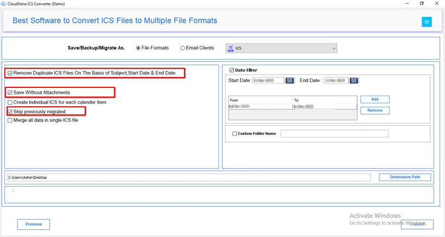Screen dimensions: 445x237
Task: Click the Remove date range button
Action: click(375, 110)
